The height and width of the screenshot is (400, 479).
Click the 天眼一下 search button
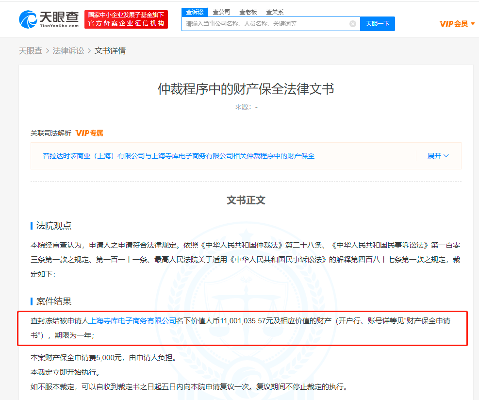click(x=378, y=23)
